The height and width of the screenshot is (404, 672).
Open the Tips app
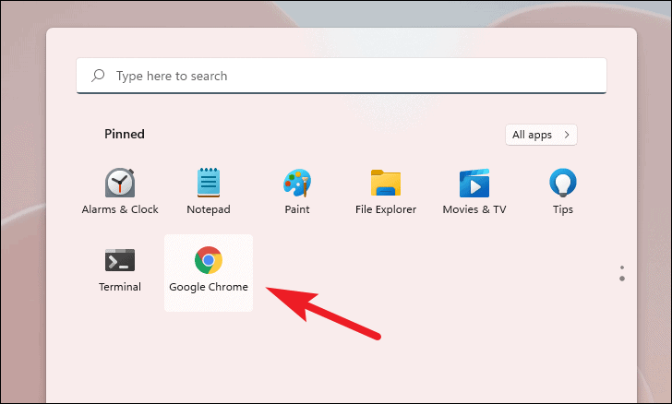(563, 191)
